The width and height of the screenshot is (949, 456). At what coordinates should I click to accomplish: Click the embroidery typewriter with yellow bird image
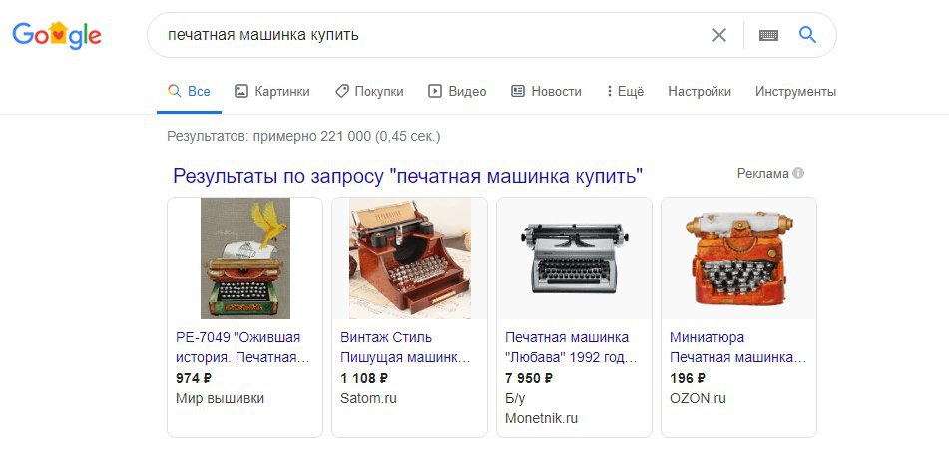coord(245,258)
